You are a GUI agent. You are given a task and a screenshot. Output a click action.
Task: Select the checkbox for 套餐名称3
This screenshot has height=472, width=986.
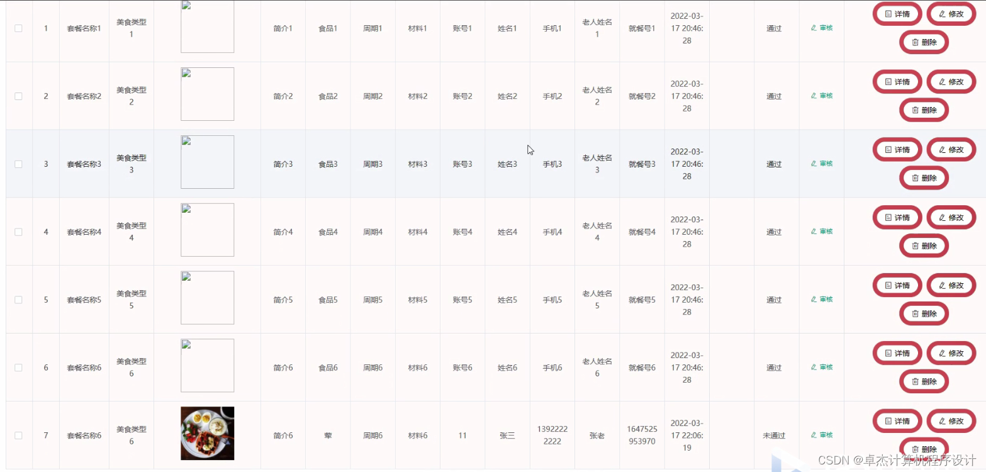coord(18,164)
